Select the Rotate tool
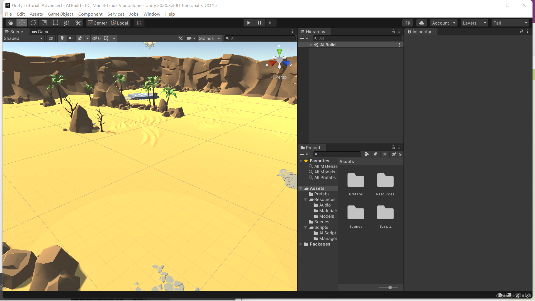Viewport: 535px width, 301px height. 33,23
